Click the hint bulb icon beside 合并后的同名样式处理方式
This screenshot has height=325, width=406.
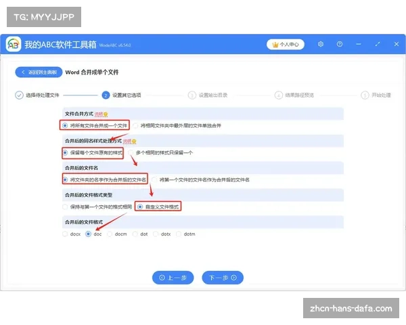click(134, 142)
